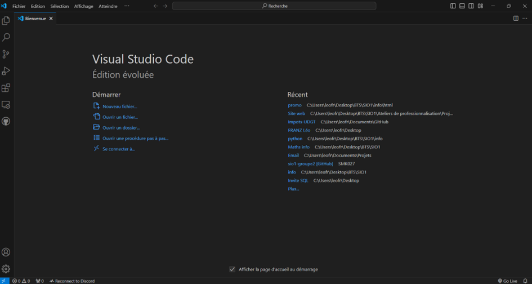This screenshot has height=284, width=532.
Task: Open the Edition menu
Action: tap(38, 6)
